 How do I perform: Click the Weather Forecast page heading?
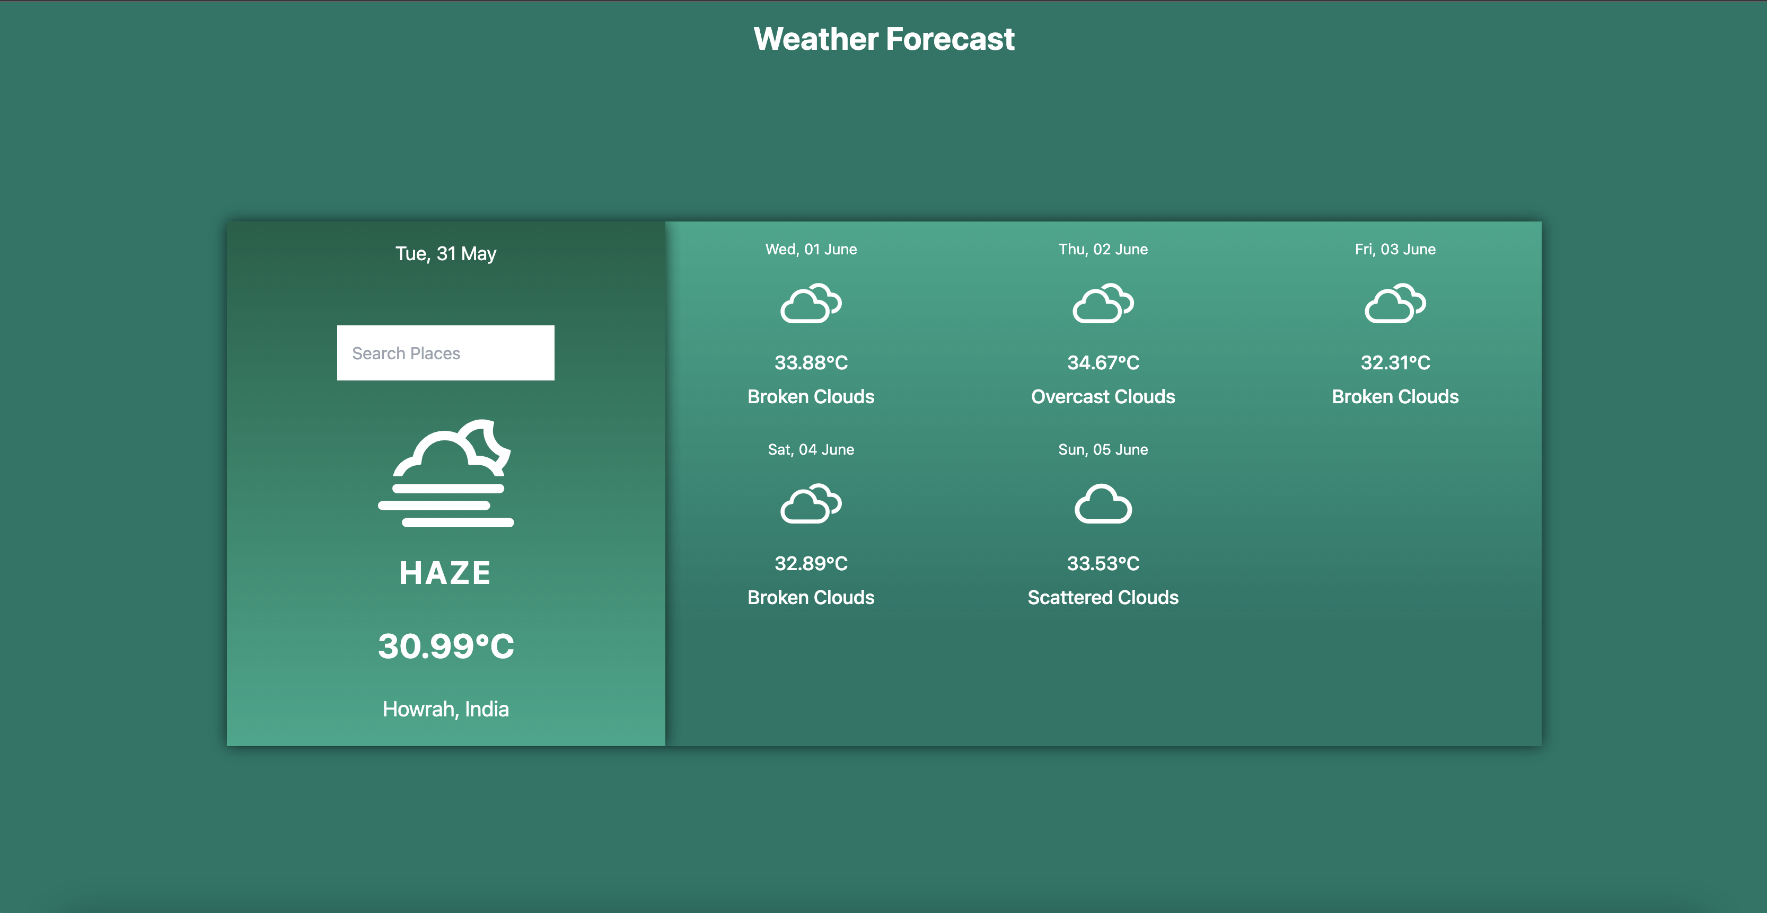883,39
